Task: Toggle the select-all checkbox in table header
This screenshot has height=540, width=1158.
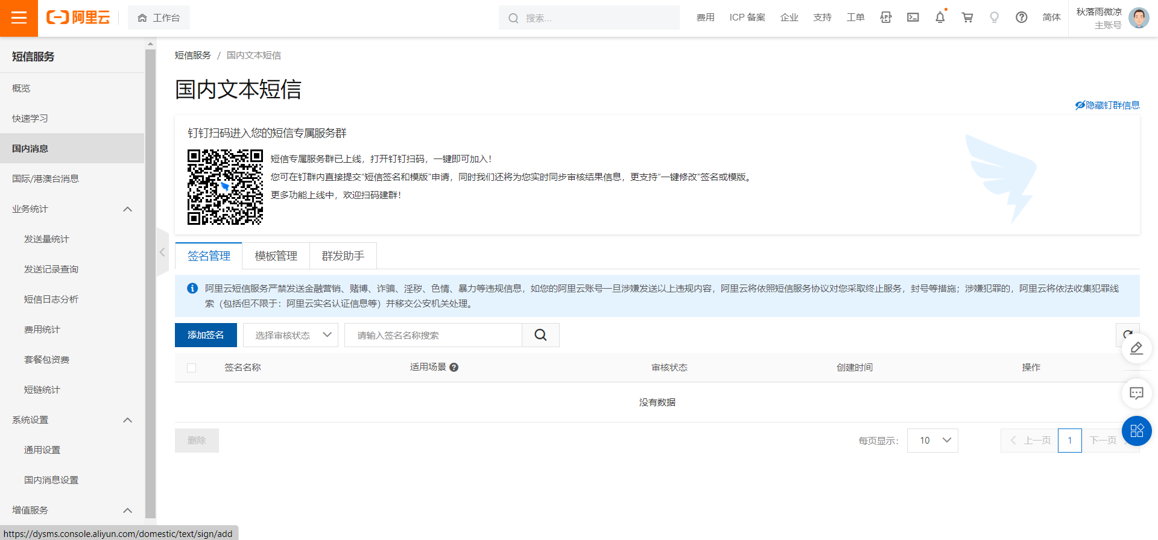Action: (191, 368)
